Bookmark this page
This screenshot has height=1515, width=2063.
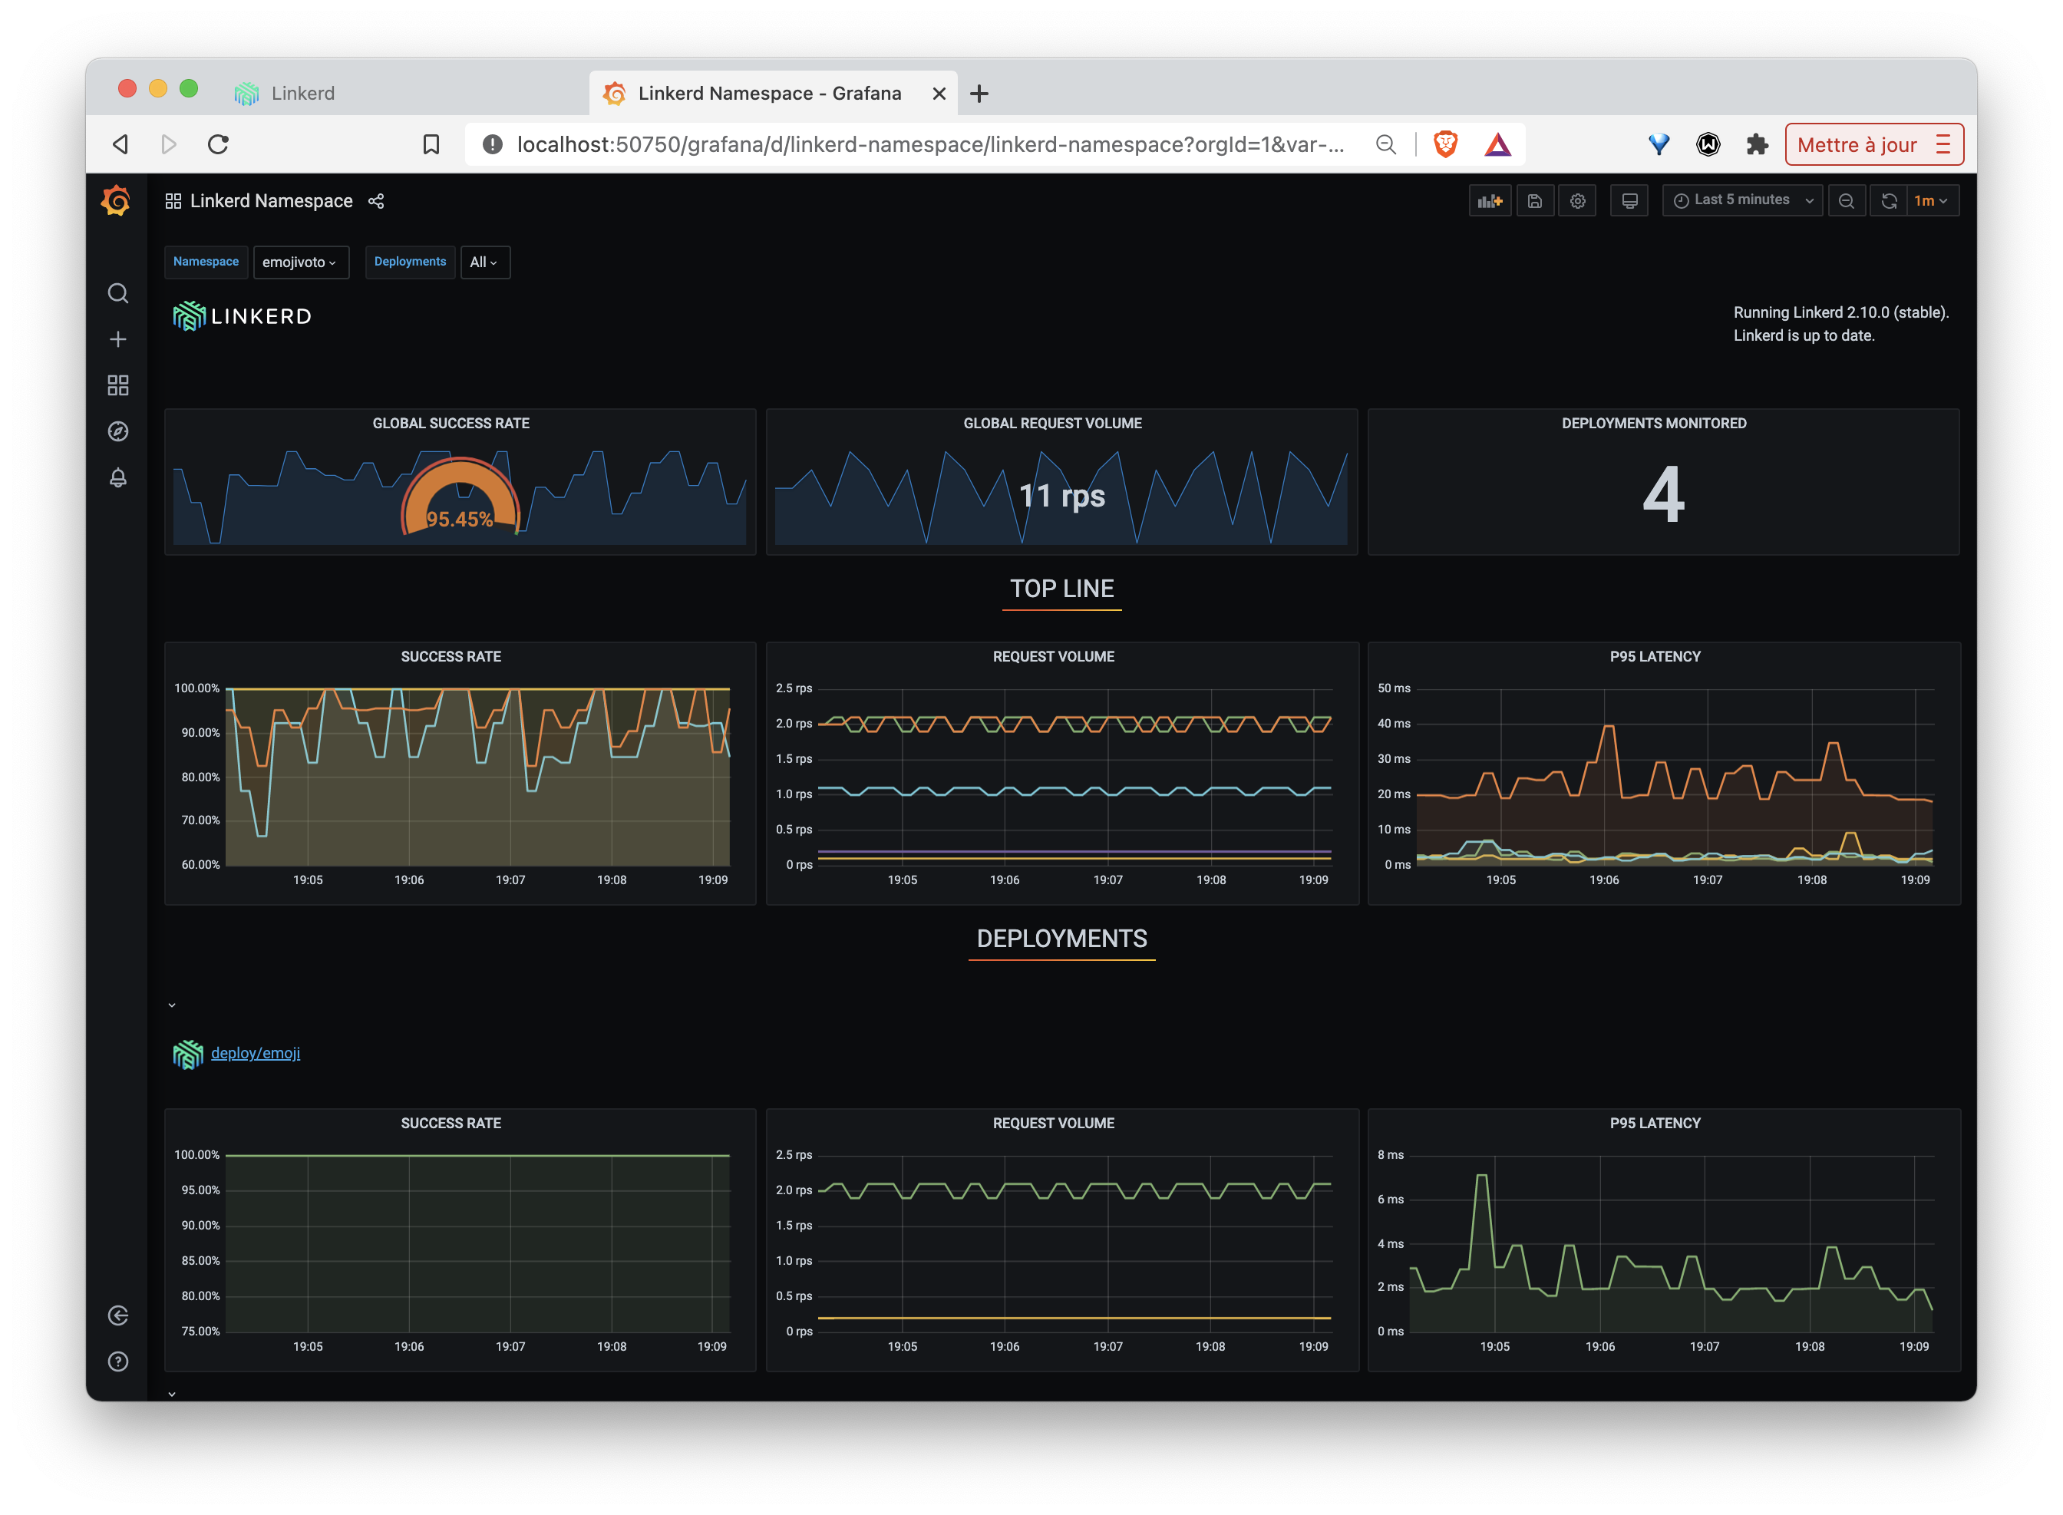pyautogui.click(x=431, y=144)
